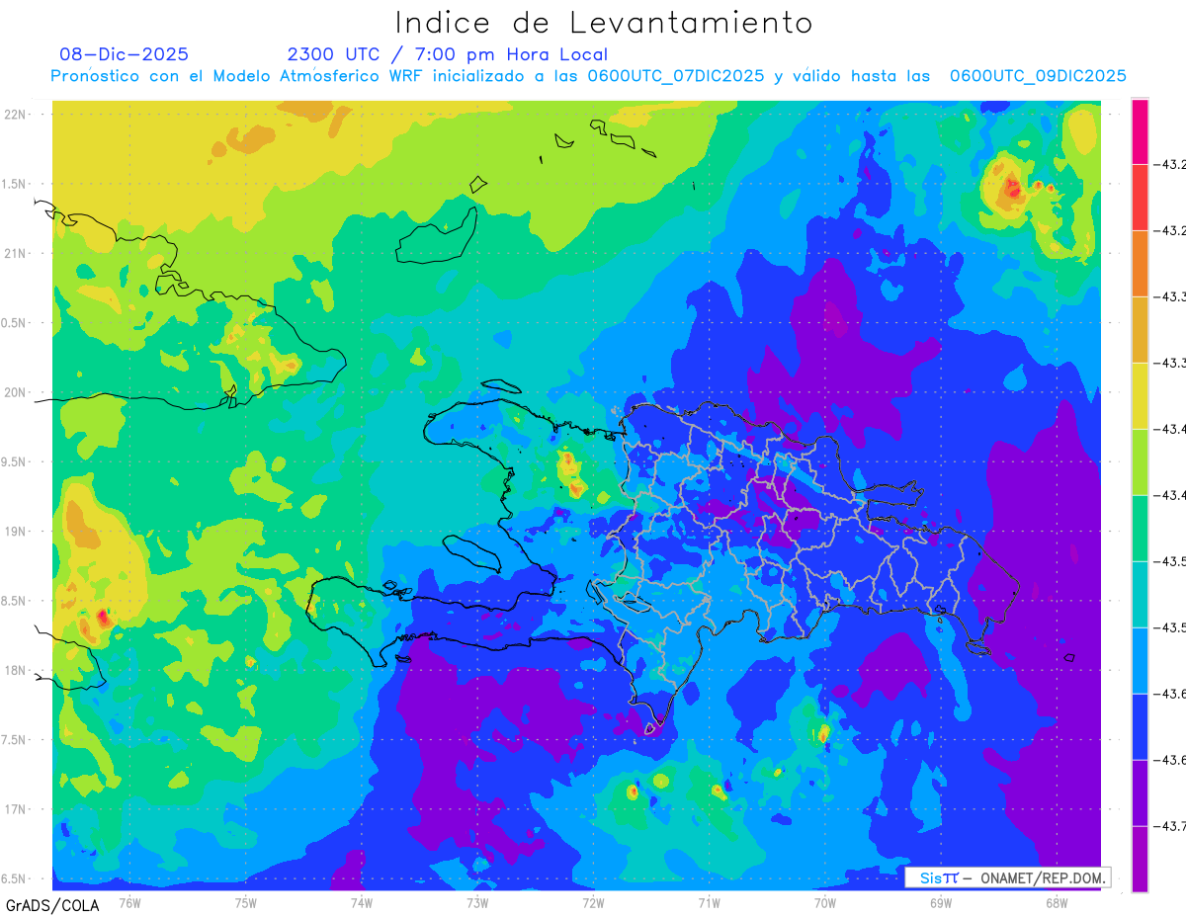The height and width of the screenshot is (916, 1186).
Task: Click the lime green legend segment
Action: click(x=1140, y=461)
